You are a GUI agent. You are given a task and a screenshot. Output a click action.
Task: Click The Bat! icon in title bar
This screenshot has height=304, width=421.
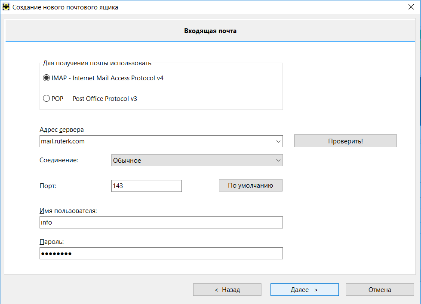click(6, 7)
